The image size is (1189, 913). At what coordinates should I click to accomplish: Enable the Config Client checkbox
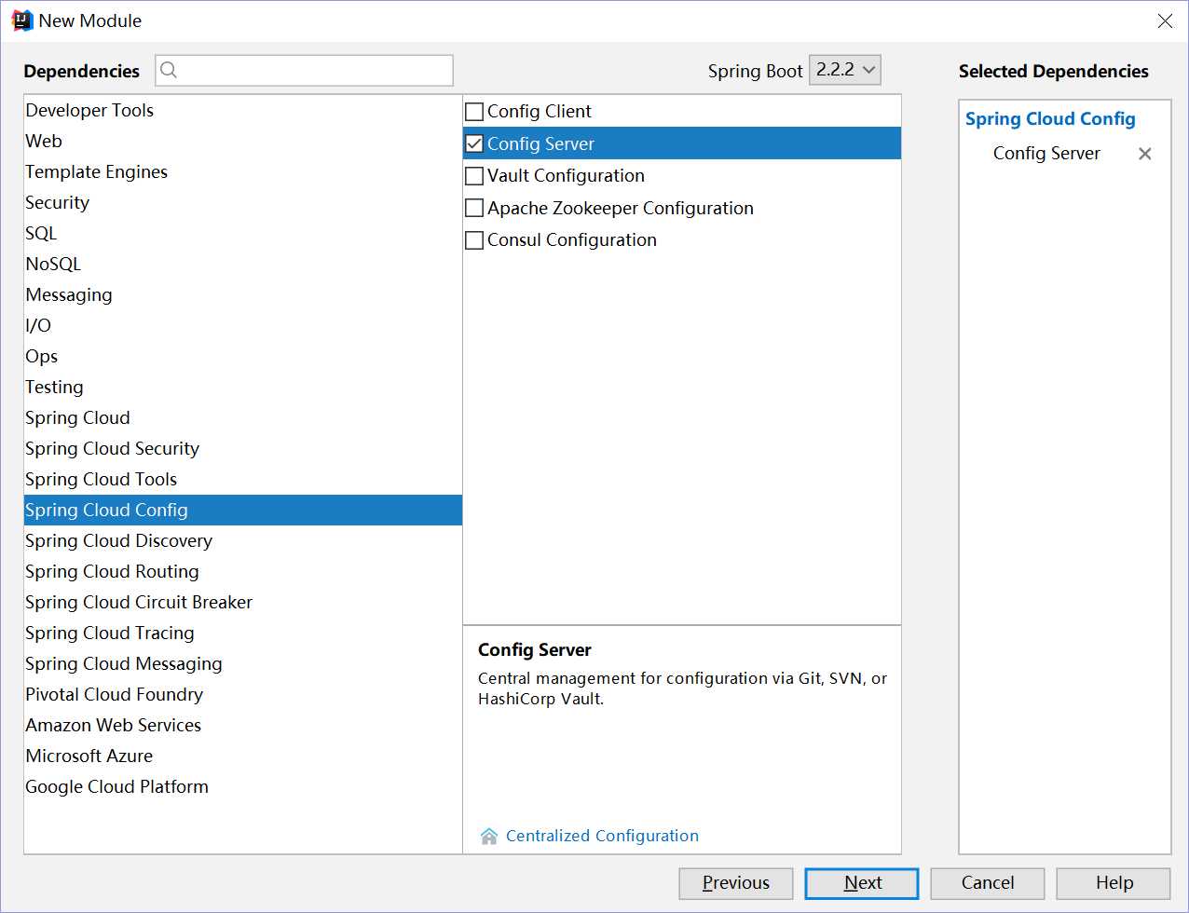(474, 112)
